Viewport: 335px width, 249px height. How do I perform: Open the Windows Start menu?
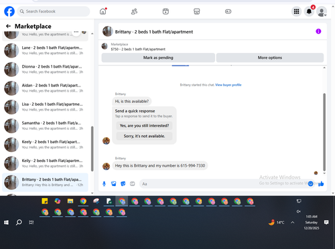[x=6, y=222]
